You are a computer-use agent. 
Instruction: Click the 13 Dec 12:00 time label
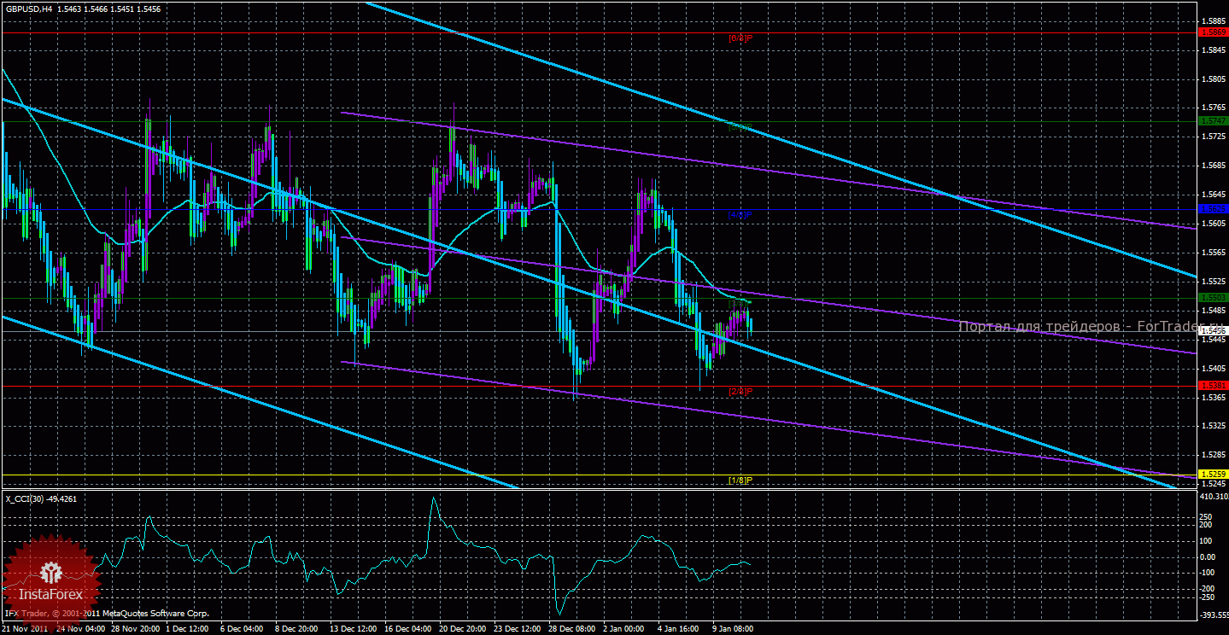pyautogui.click(x=354, y=629)
